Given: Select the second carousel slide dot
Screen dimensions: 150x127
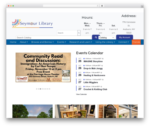Looking at the screenshot, I should click(38, 89).
